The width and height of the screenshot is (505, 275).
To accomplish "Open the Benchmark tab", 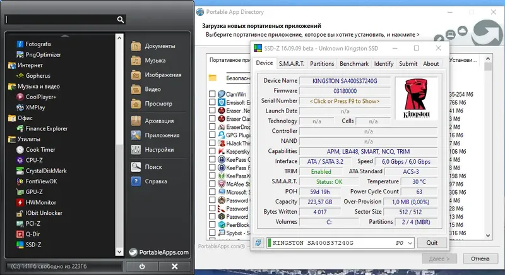I will [x=354, y=64].
